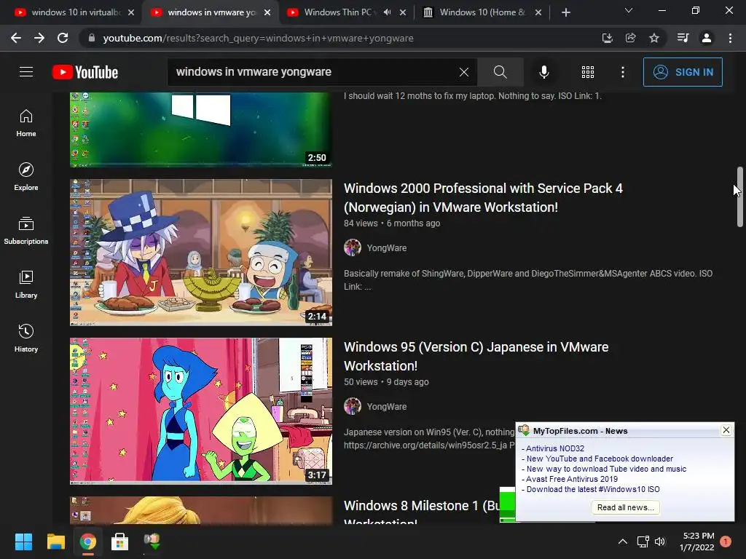
Task: Bookmark this page with the star
Action: (654, 38)
